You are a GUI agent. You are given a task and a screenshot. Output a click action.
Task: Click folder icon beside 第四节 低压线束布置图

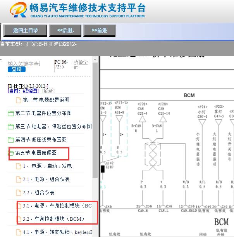[x=11, y=139]
